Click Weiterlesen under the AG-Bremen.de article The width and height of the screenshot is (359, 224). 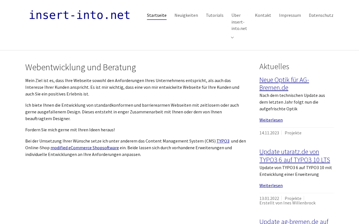(x=271, y=120)
